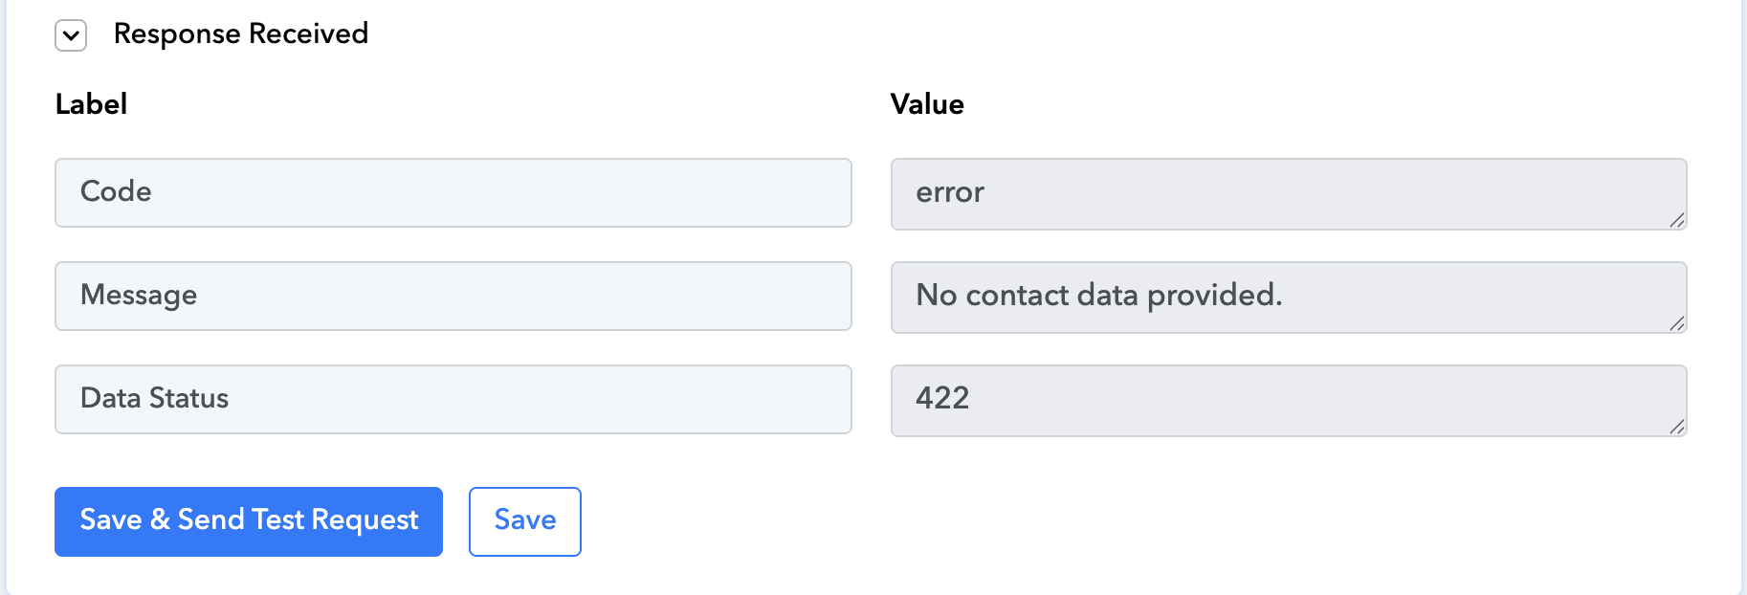1747x595 pixels.
Task: Click the word 'provided.' in Message value
Action: (x=1214, y=296)
